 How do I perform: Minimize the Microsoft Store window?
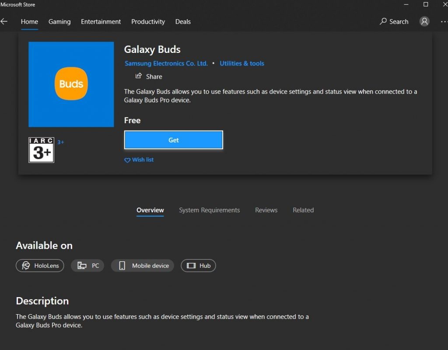coord(406,4)
